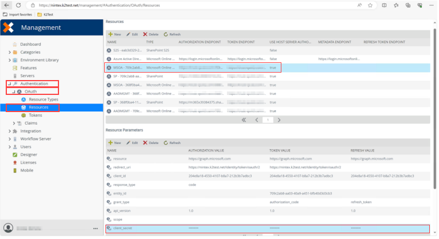Select the MSOA - 368f0ba4 resource row

tap(268, 85)
